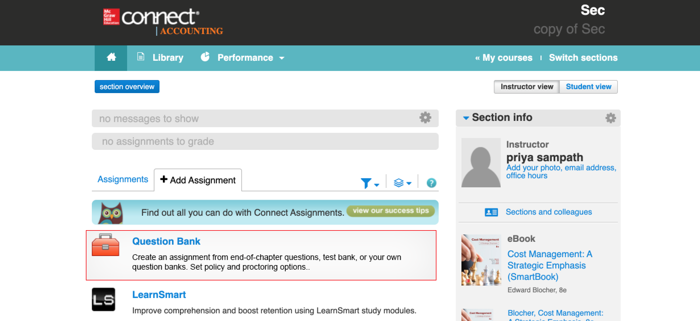Viewport: 700px width, 321px height.
Task: Expand the layers view dropdown arrow
Action: tap(409, 183)
